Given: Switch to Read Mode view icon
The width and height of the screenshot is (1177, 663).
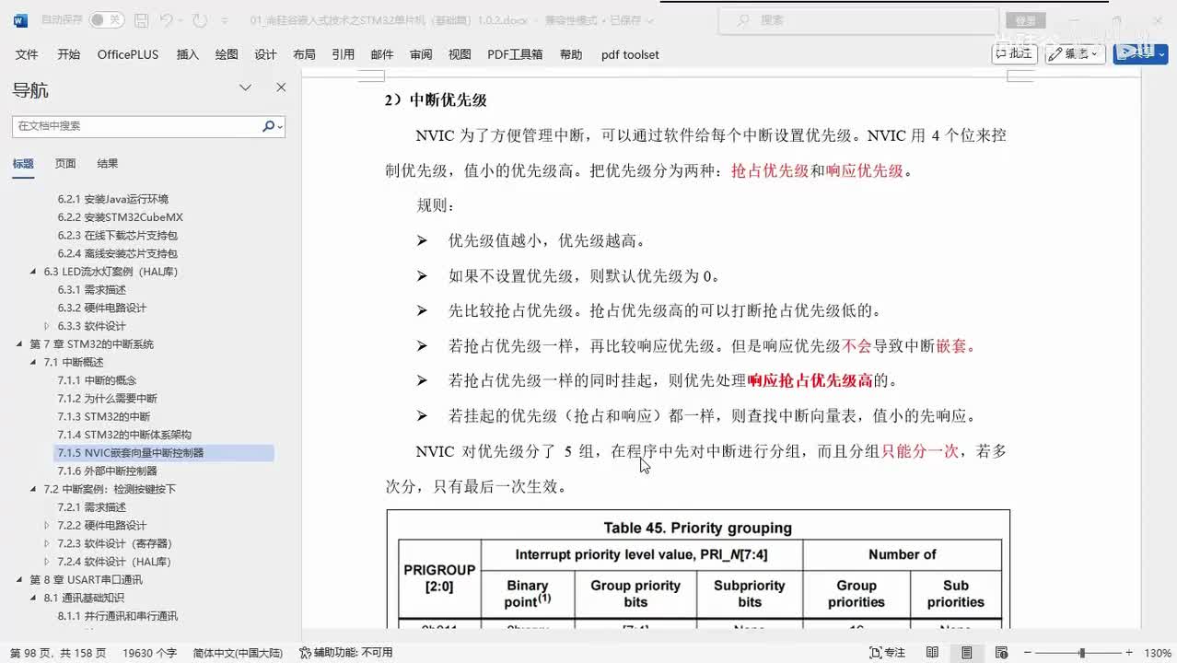Looking at the screenshot, I should (933, 653).
